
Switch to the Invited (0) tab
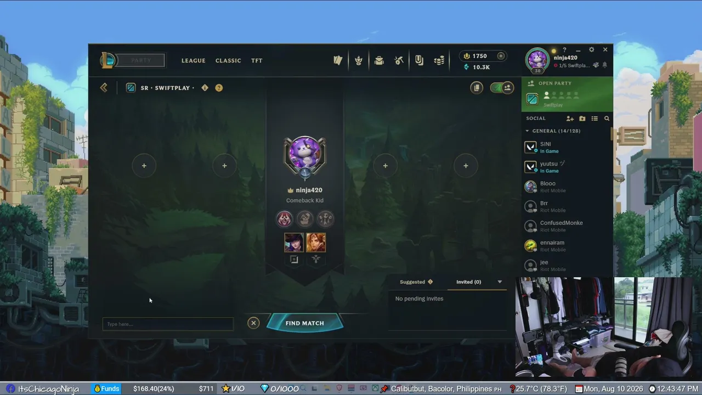pos(469,282)
